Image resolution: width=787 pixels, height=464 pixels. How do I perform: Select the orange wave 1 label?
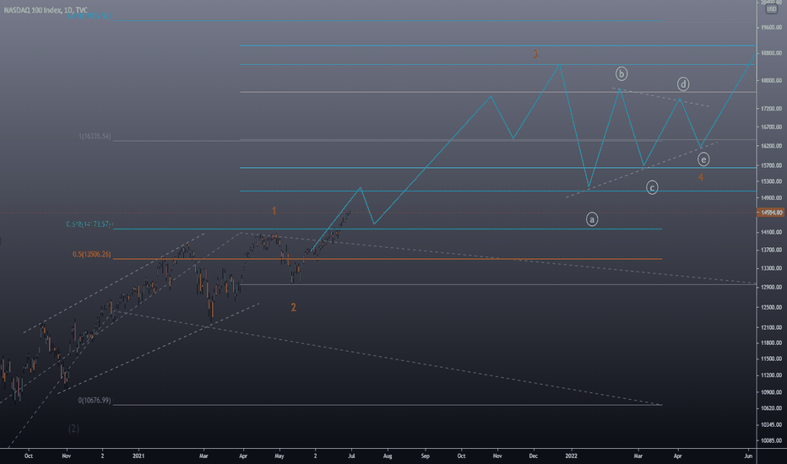pos(274,211)
